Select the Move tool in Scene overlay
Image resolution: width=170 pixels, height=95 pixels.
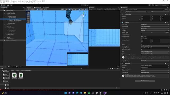28,15
